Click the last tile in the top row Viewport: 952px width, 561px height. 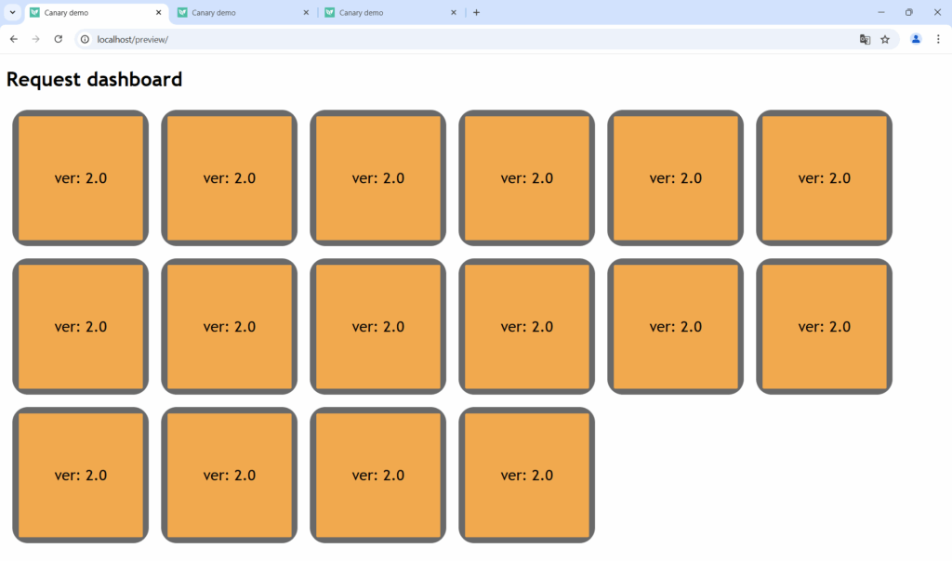(x=824, y=178)
